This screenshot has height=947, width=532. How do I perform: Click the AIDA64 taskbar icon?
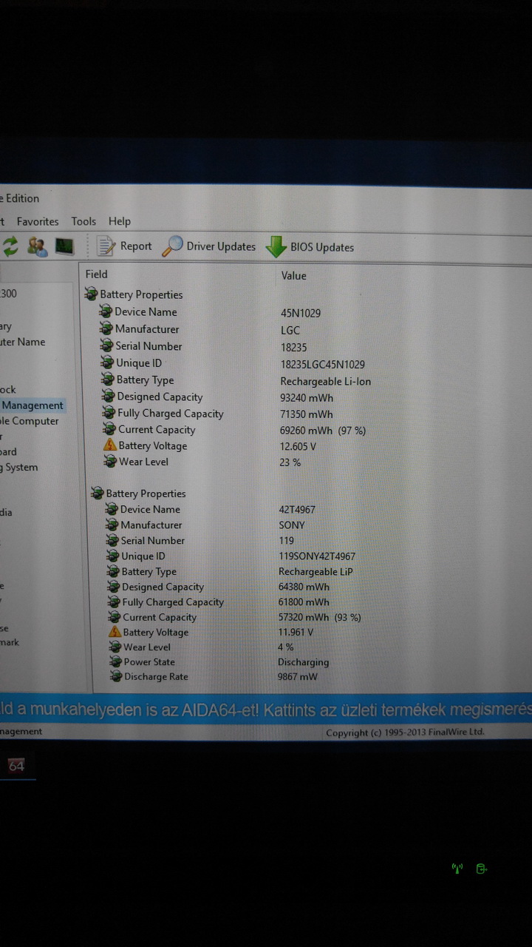tap(16, 766)
